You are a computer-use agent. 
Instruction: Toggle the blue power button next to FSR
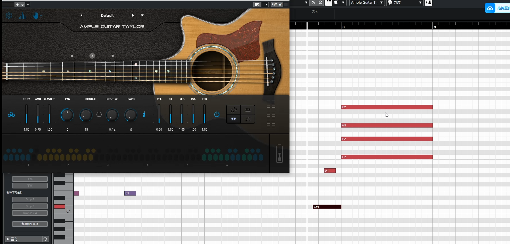pos(217,114)
